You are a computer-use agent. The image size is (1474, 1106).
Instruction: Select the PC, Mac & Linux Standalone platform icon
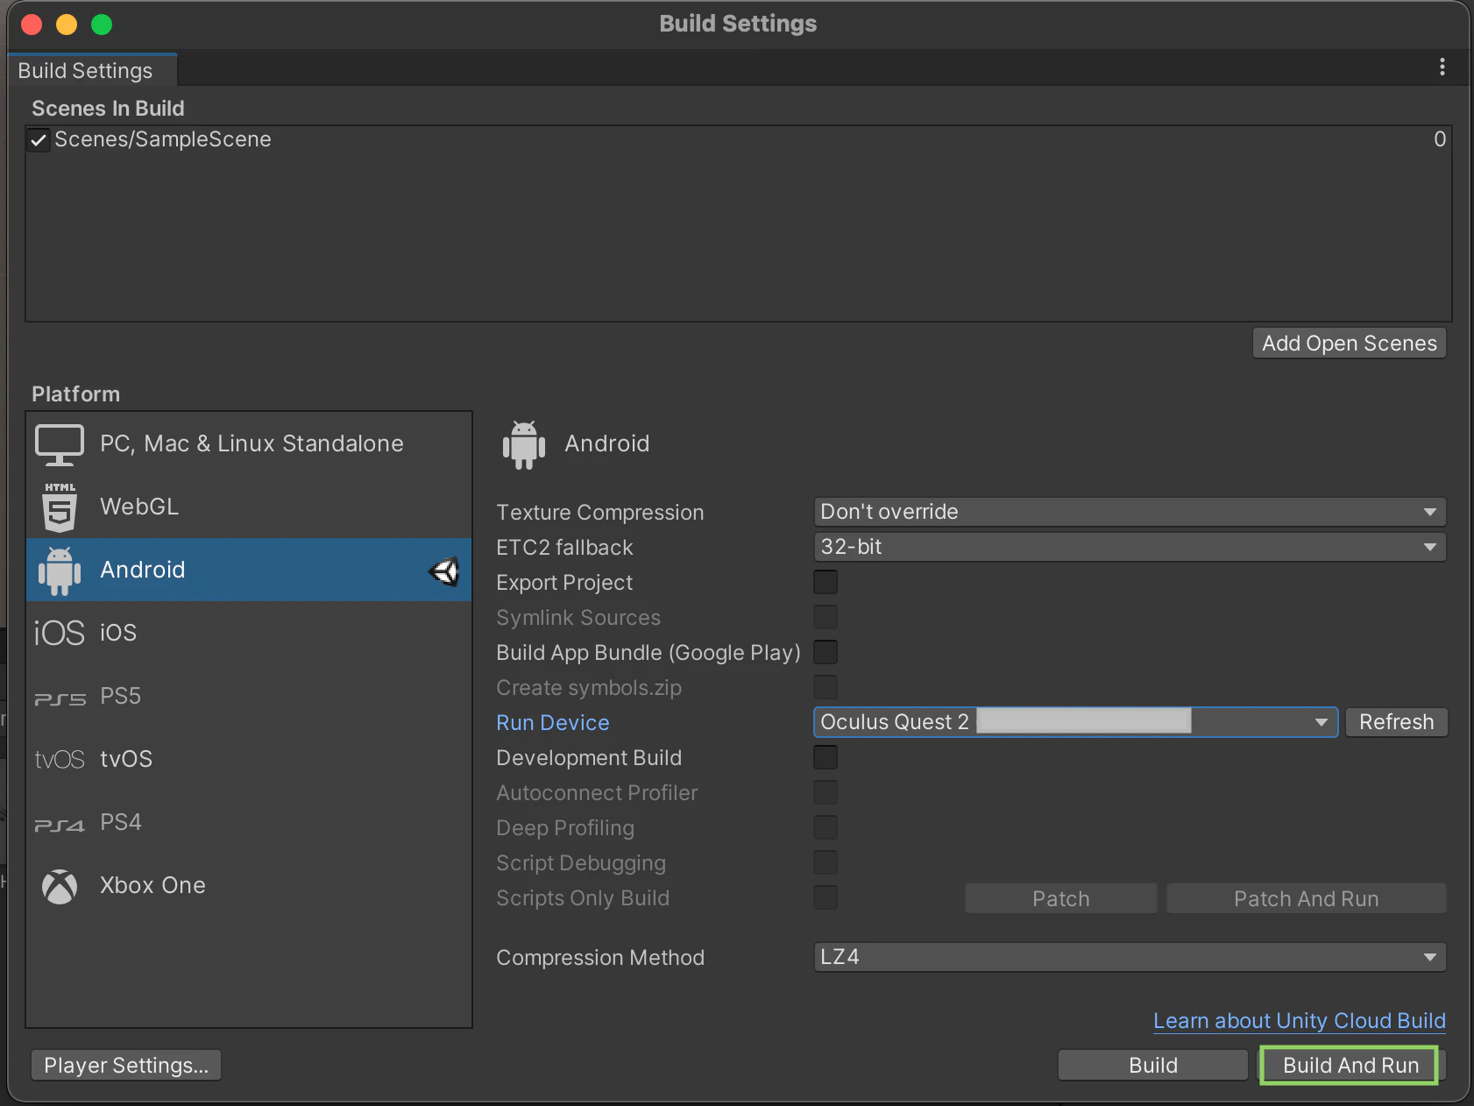click(60, 444)
